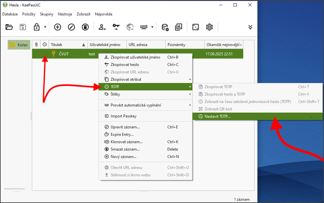Click the add new entry plus icon

(58, 27)
